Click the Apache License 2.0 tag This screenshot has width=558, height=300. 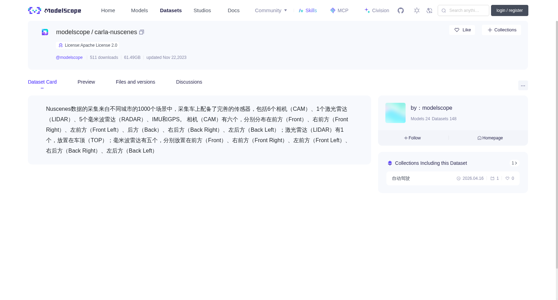[x=87, y=45]
